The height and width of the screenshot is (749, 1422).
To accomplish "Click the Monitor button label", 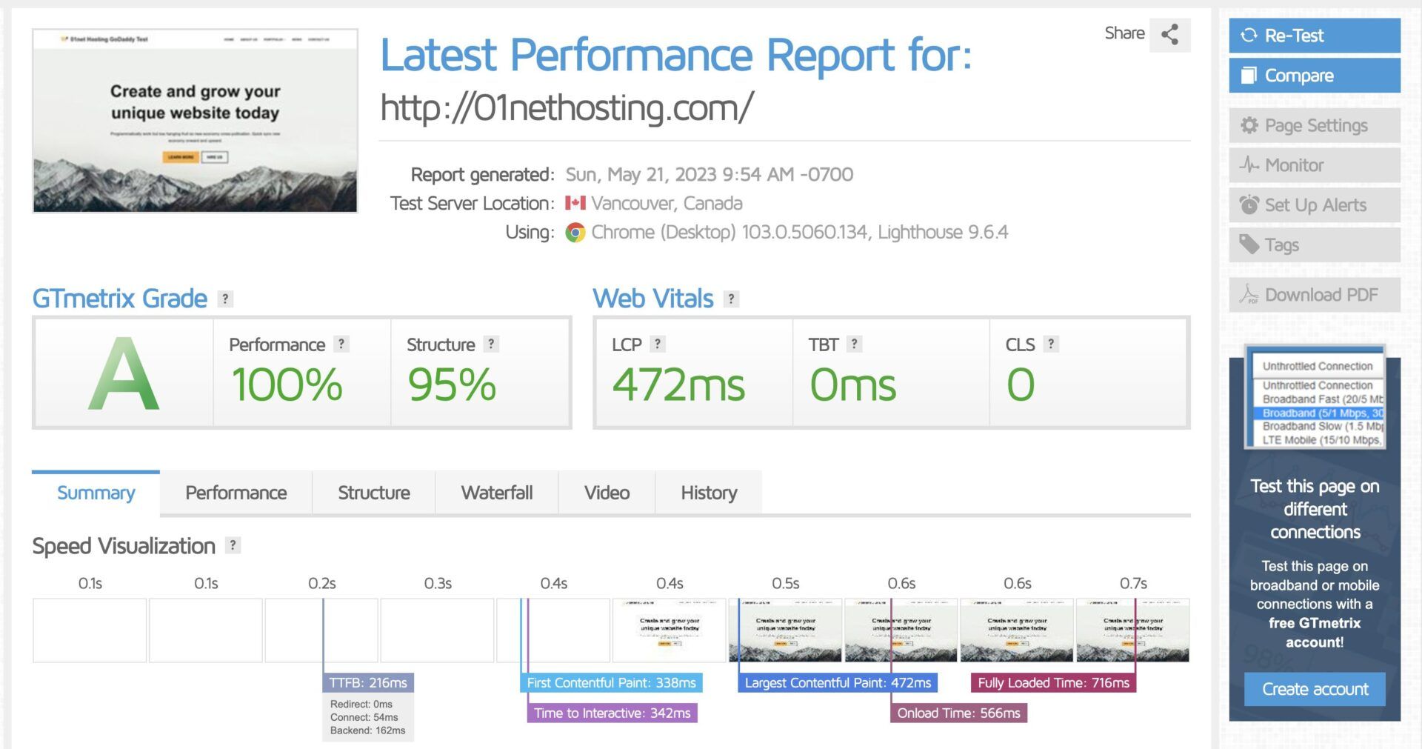I will point(1294,165).
